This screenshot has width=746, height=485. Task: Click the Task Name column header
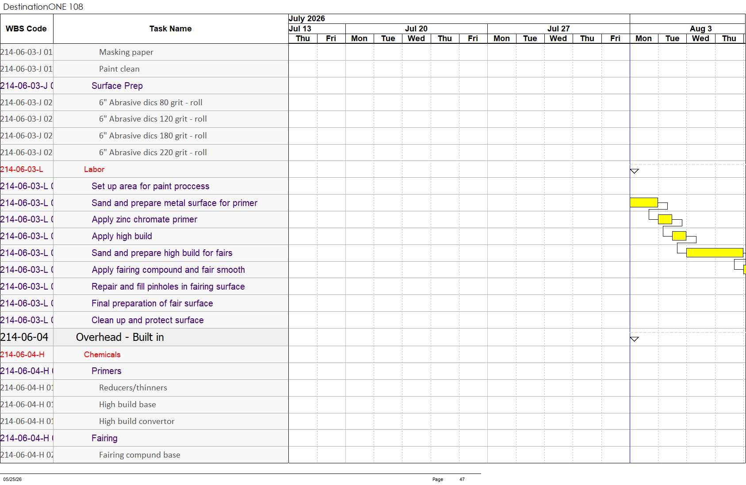pos(171,29)
